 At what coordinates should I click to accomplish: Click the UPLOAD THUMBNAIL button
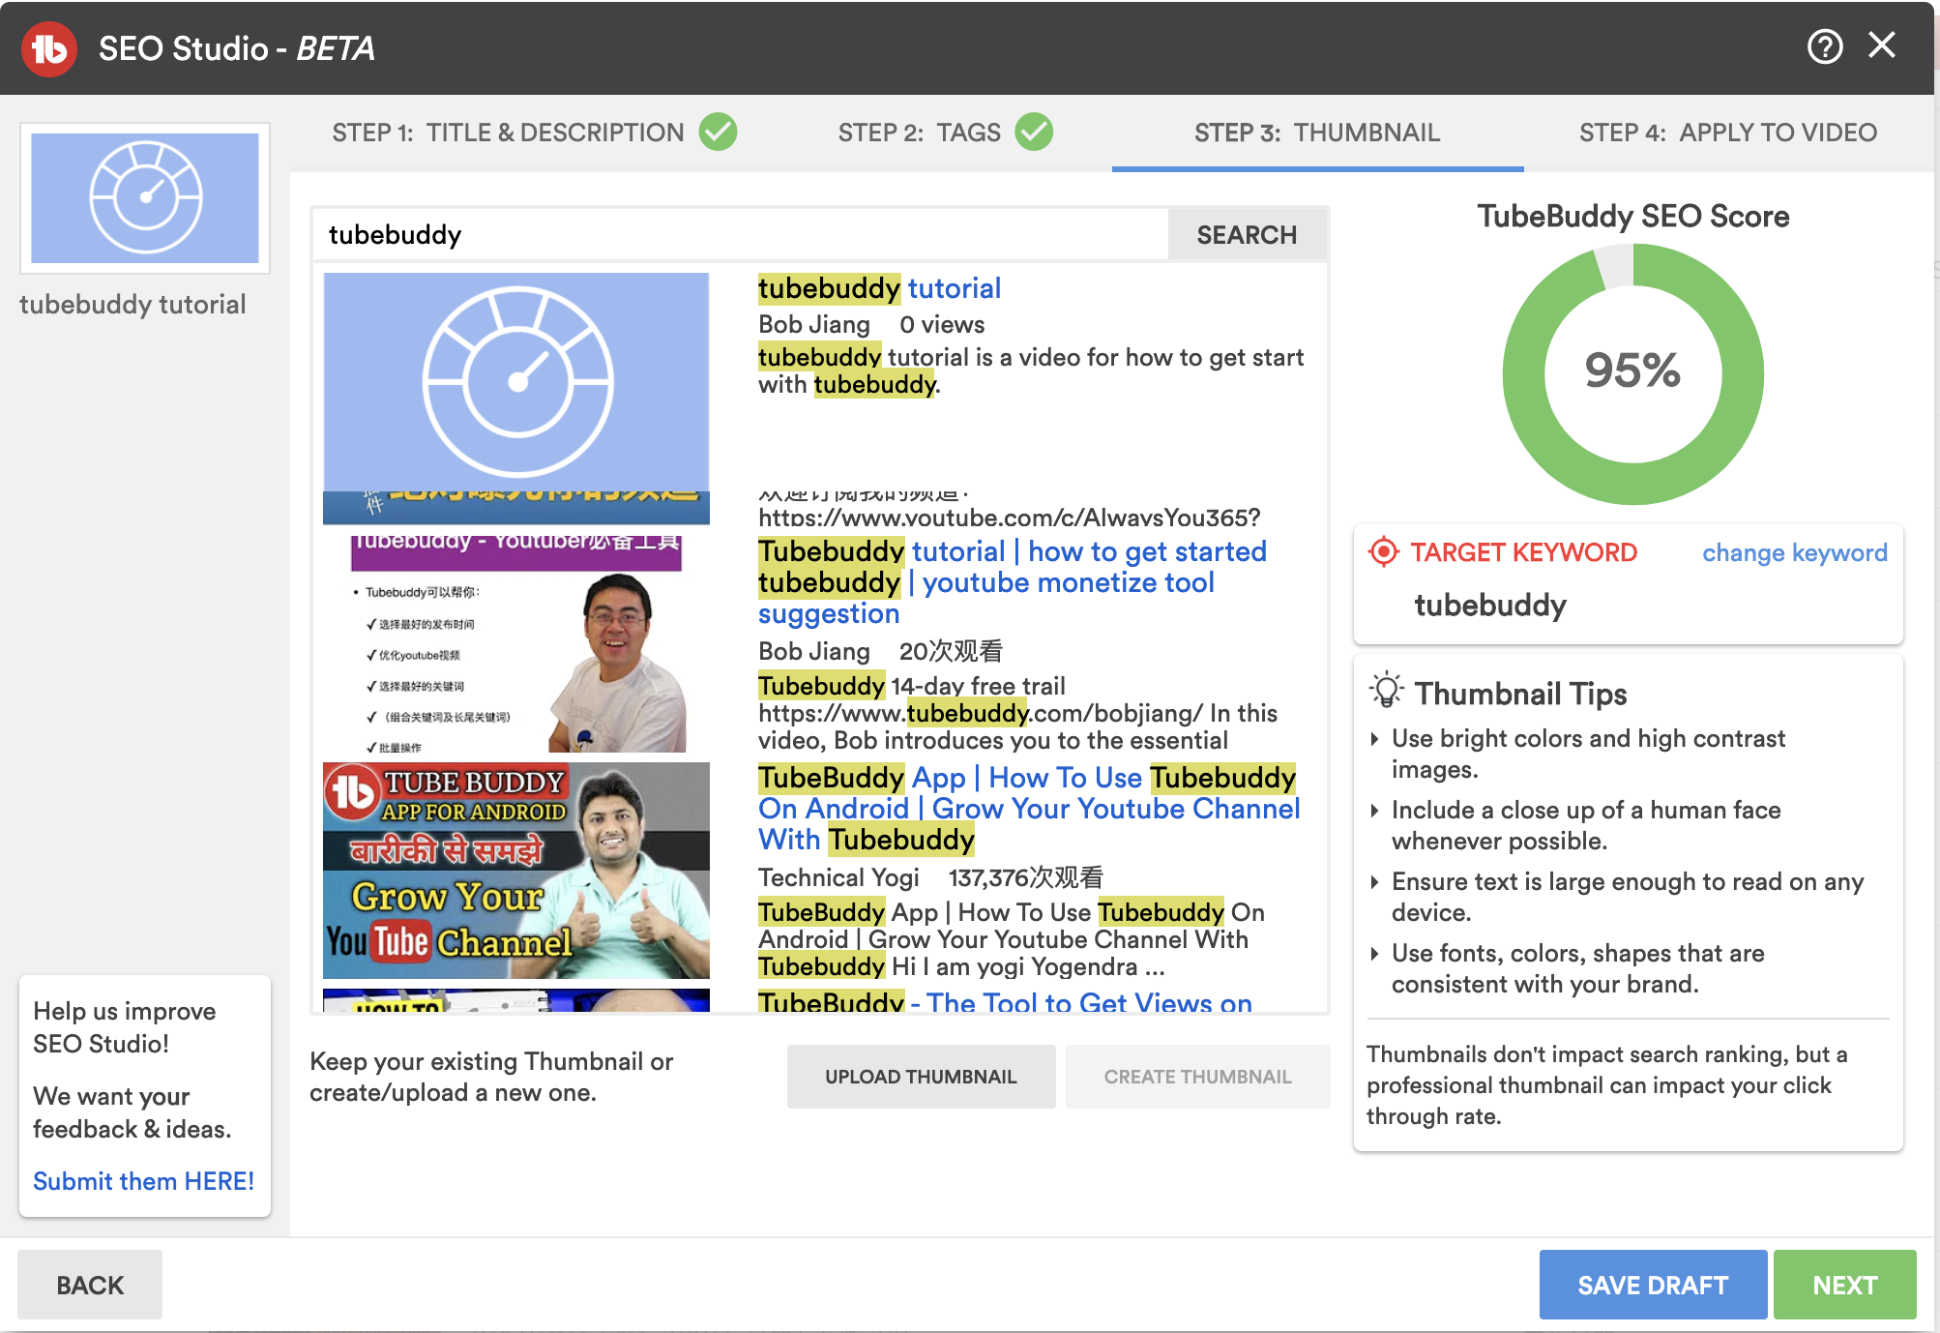tap(921, 1077)
